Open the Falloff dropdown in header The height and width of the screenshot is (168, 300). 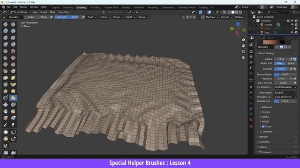130,17
